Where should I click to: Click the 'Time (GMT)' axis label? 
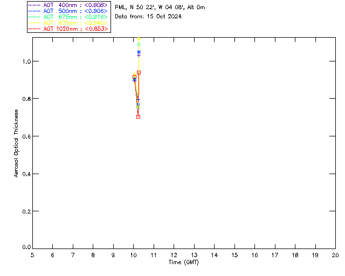184,263
